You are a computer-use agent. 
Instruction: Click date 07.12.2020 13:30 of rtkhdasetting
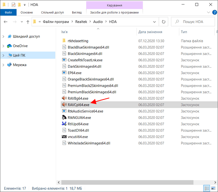pos(151,41)
